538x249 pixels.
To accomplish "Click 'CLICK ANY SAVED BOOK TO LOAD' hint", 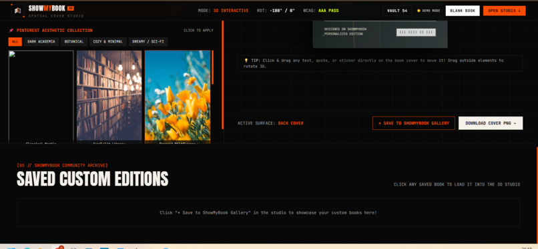I will (457, 184).
